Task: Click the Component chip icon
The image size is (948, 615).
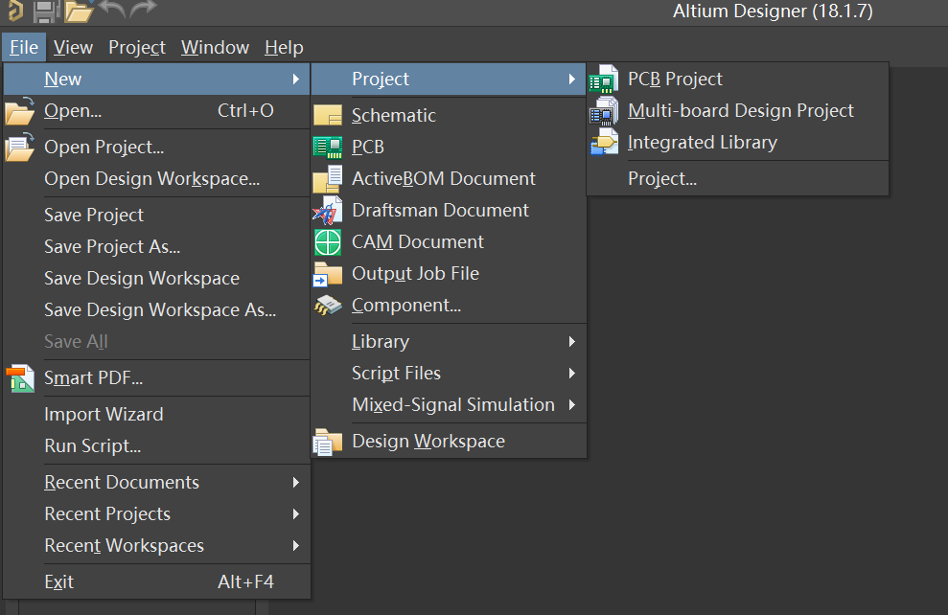Action: [x=328, y=306]
